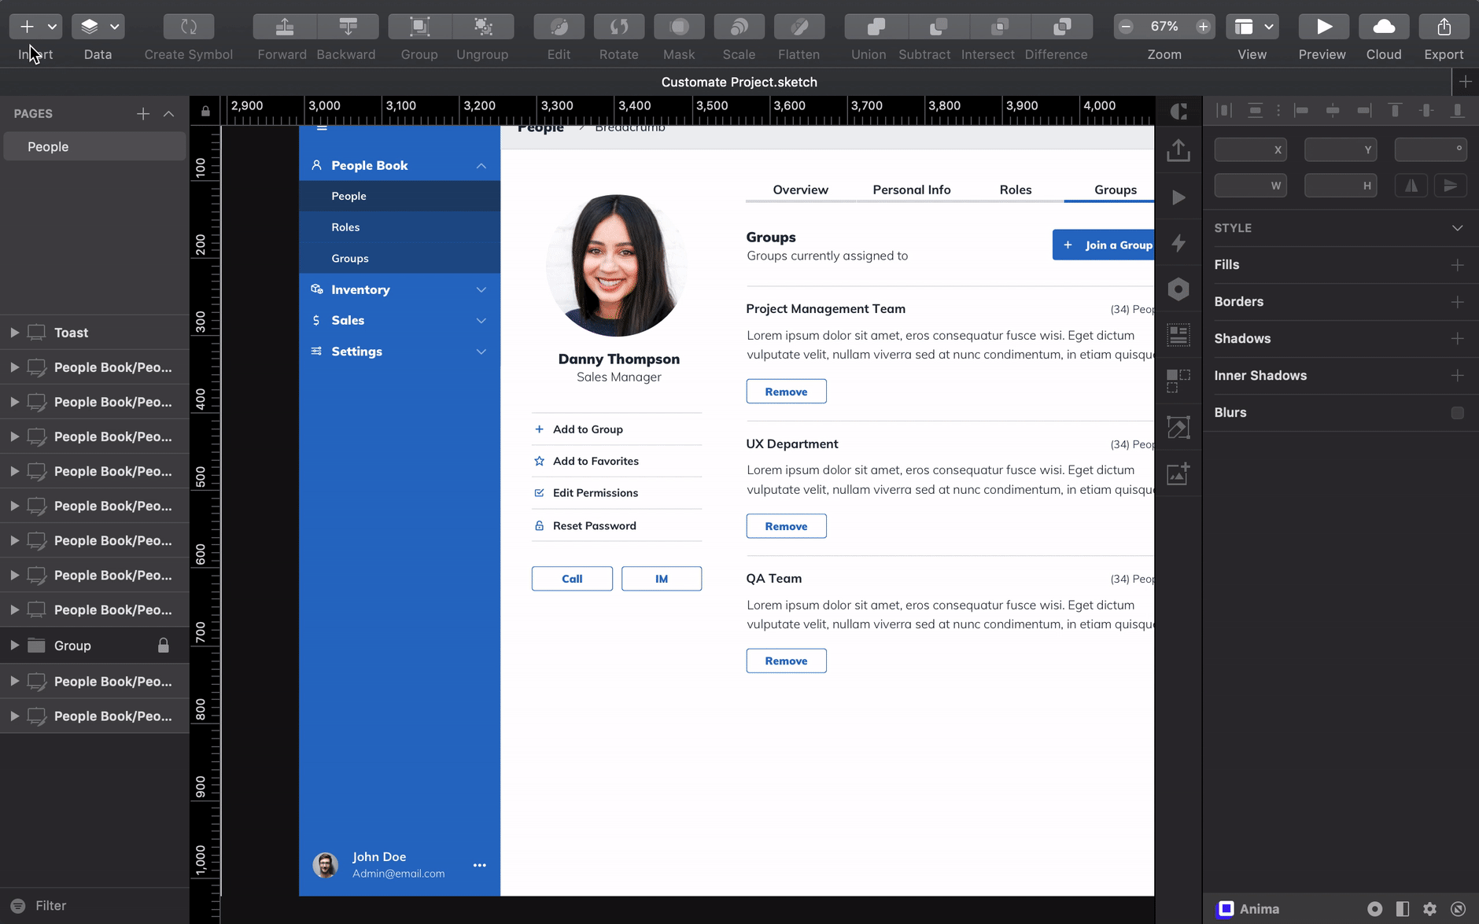
Task: Apply Intersect boolean operation
Action: point(1000,27)
